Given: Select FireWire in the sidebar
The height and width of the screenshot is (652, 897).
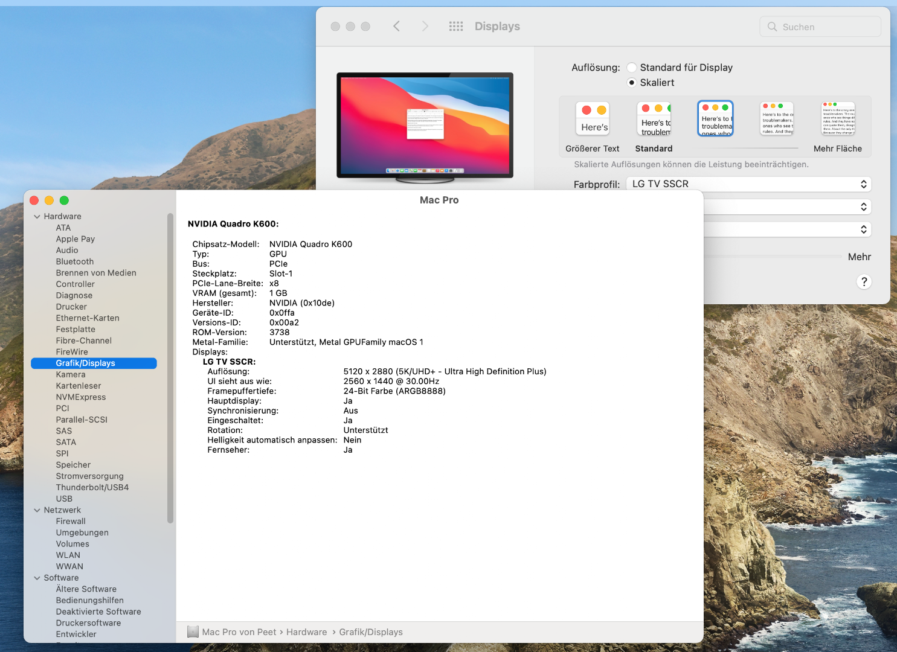Looking at the screenshot, I should [x=72, y=352].
